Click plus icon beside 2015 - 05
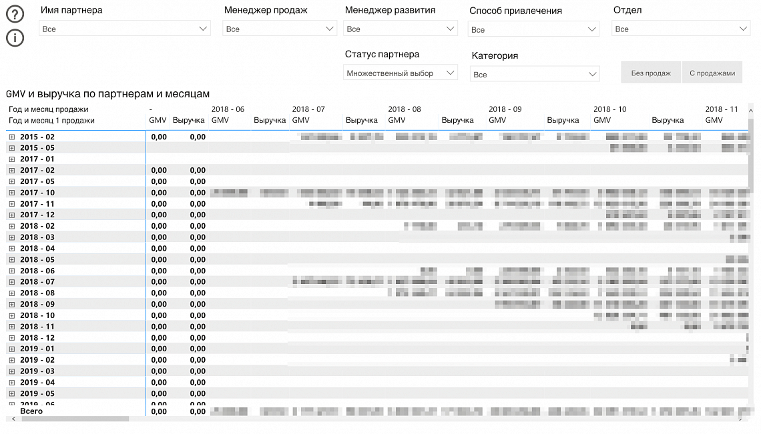The height and width of the screenshot is (434, 761). pos(11,148)
